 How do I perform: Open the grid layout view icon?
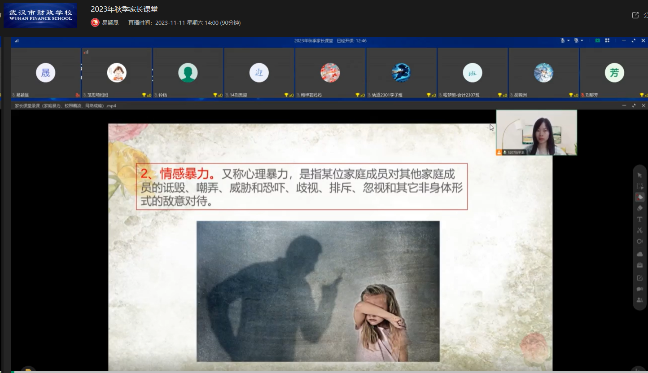[x=607, y=40]
